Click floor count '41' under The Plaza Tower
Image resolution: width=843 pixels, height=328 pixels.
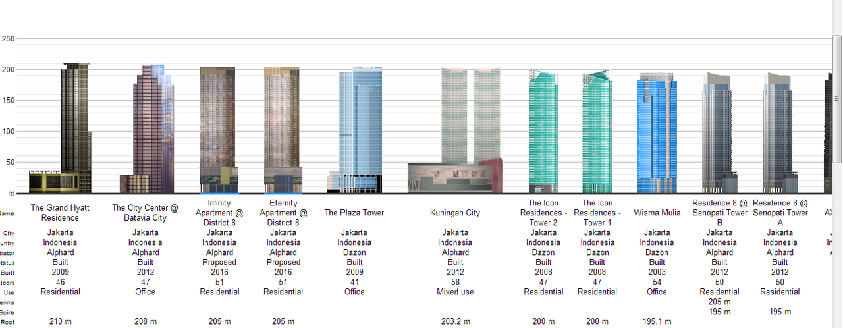click(x=354, y=282)
